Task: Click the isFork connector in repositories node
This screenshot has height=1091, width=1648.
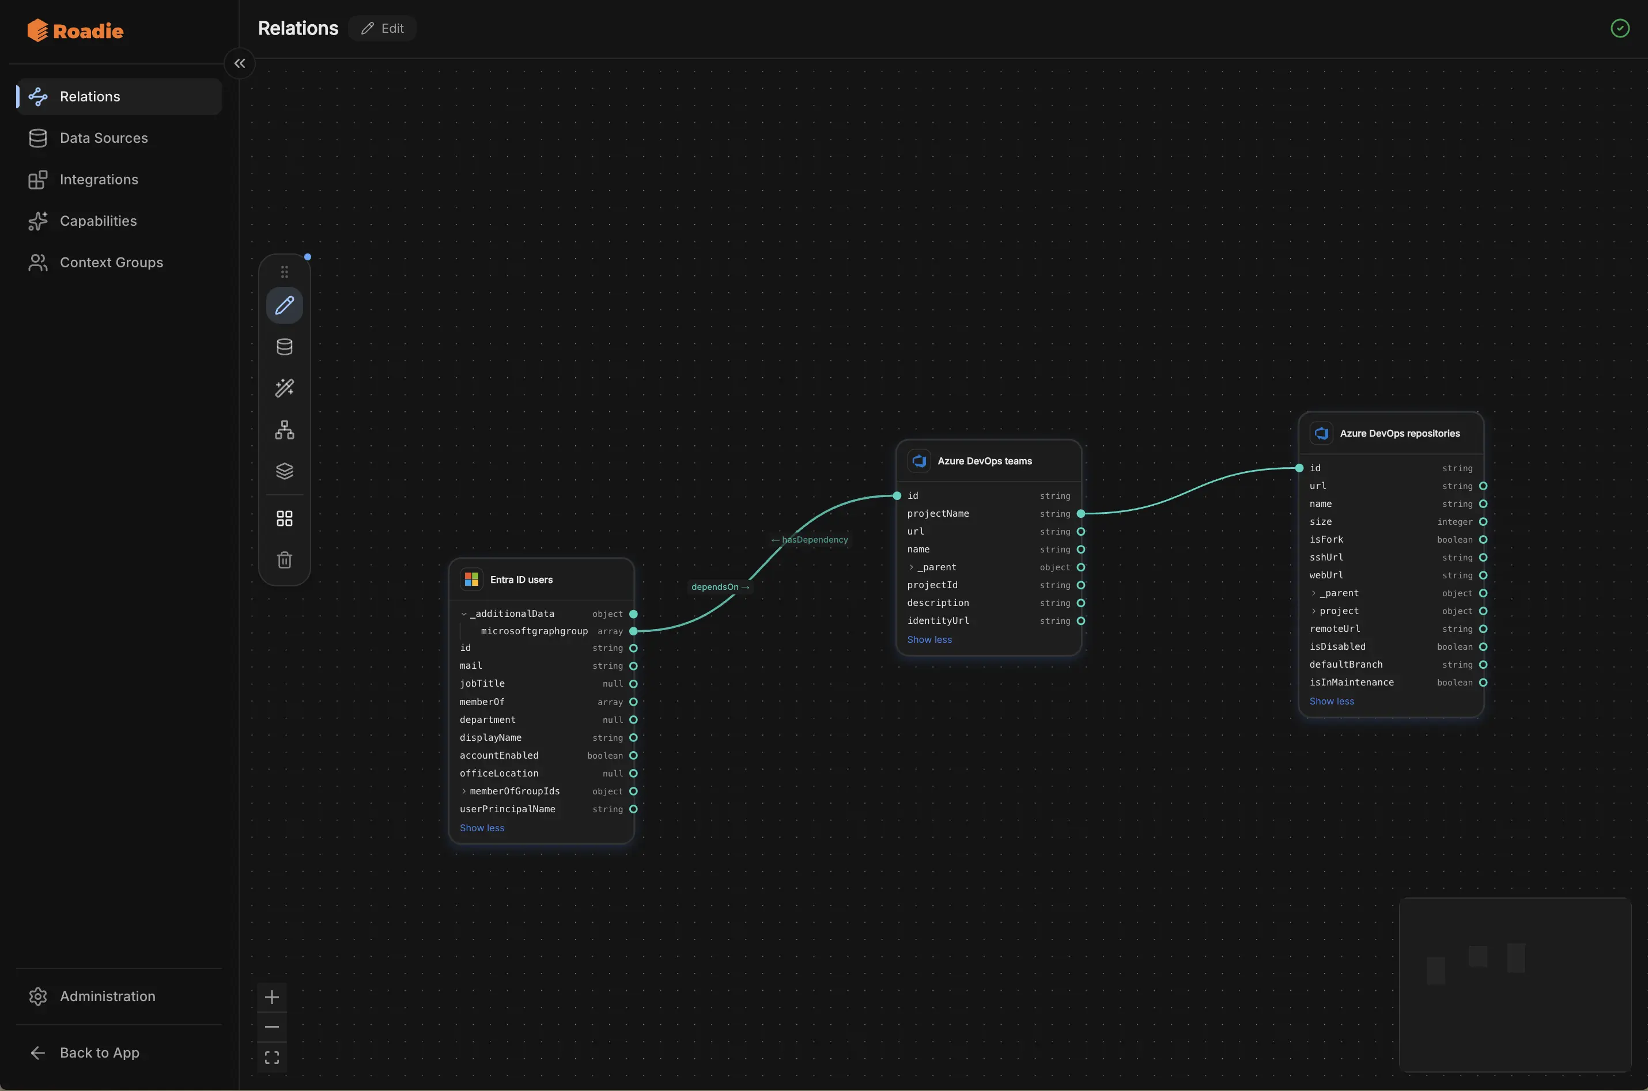Action: (1483, 539)
